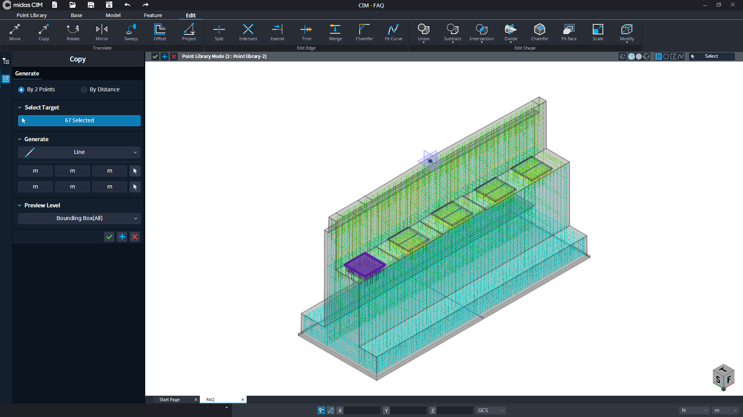
Task: Confirm copy with the green checkmark button
Action: pyautogui.click(x=109, y=237)
